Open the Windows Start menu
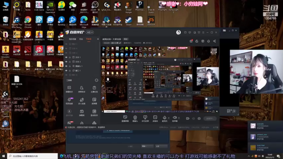Screen dimensions: 283x159 tap(4, 156)
